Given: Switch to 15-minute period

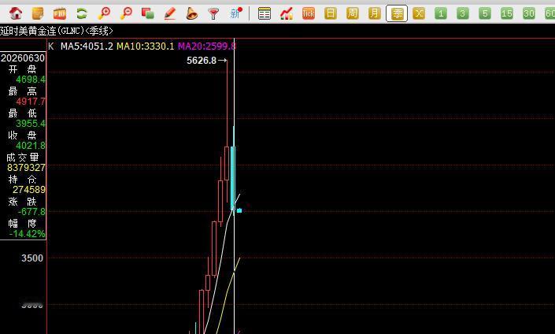Looking at the screenshot, I should [x=507, y=14].
